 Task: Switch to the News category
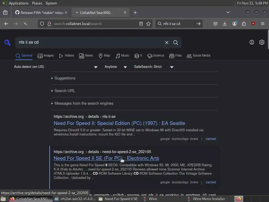click(86, 56)
